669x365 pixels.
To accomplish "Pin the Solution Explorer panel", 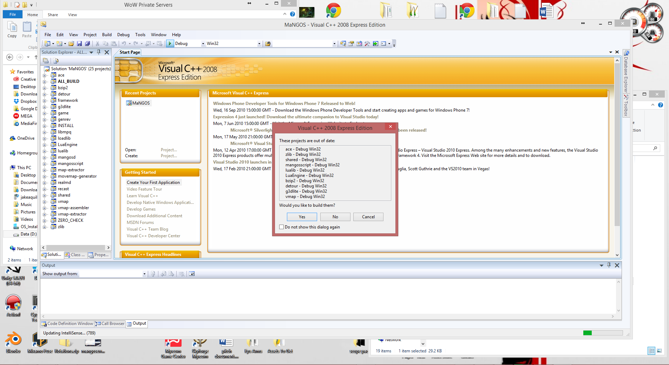I will (x=99, y=52).
